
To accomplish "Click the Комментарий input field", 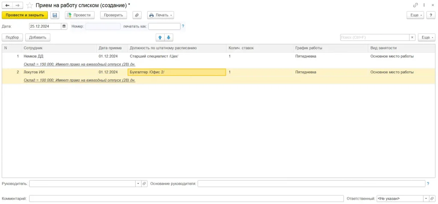I will coord(186,198).
